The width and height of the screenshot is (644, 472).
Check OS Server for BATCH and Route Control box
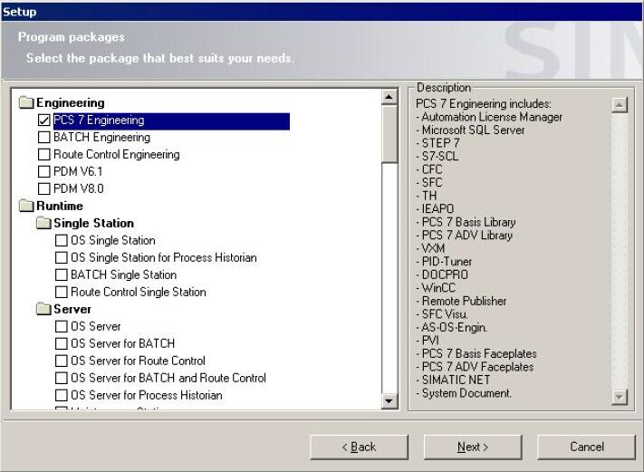(62, 378)
